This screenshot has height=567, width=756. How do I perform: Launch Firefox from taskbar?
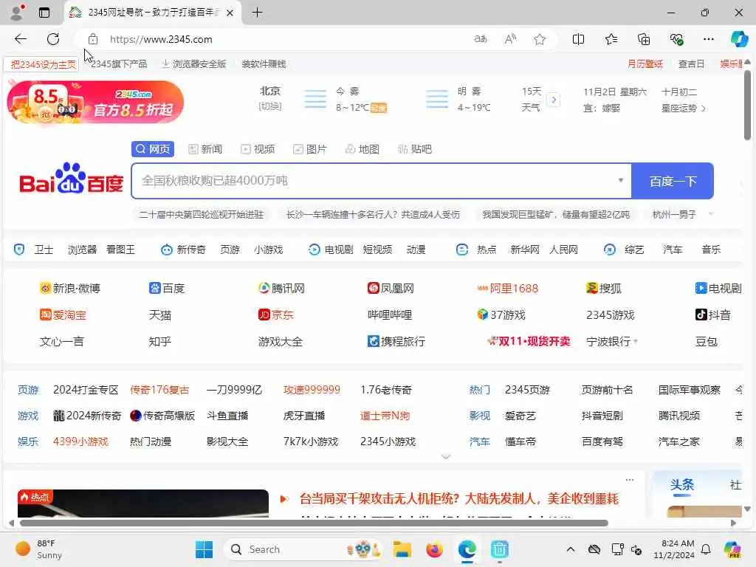click(x=434, y=549)
